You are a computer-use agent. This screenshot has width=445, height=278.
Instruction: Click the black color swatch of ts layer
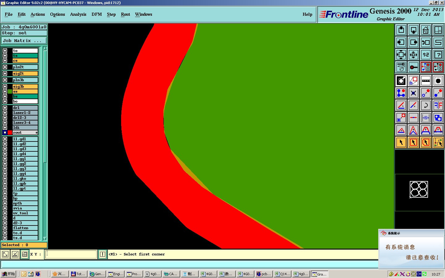[x=10, y=56]
